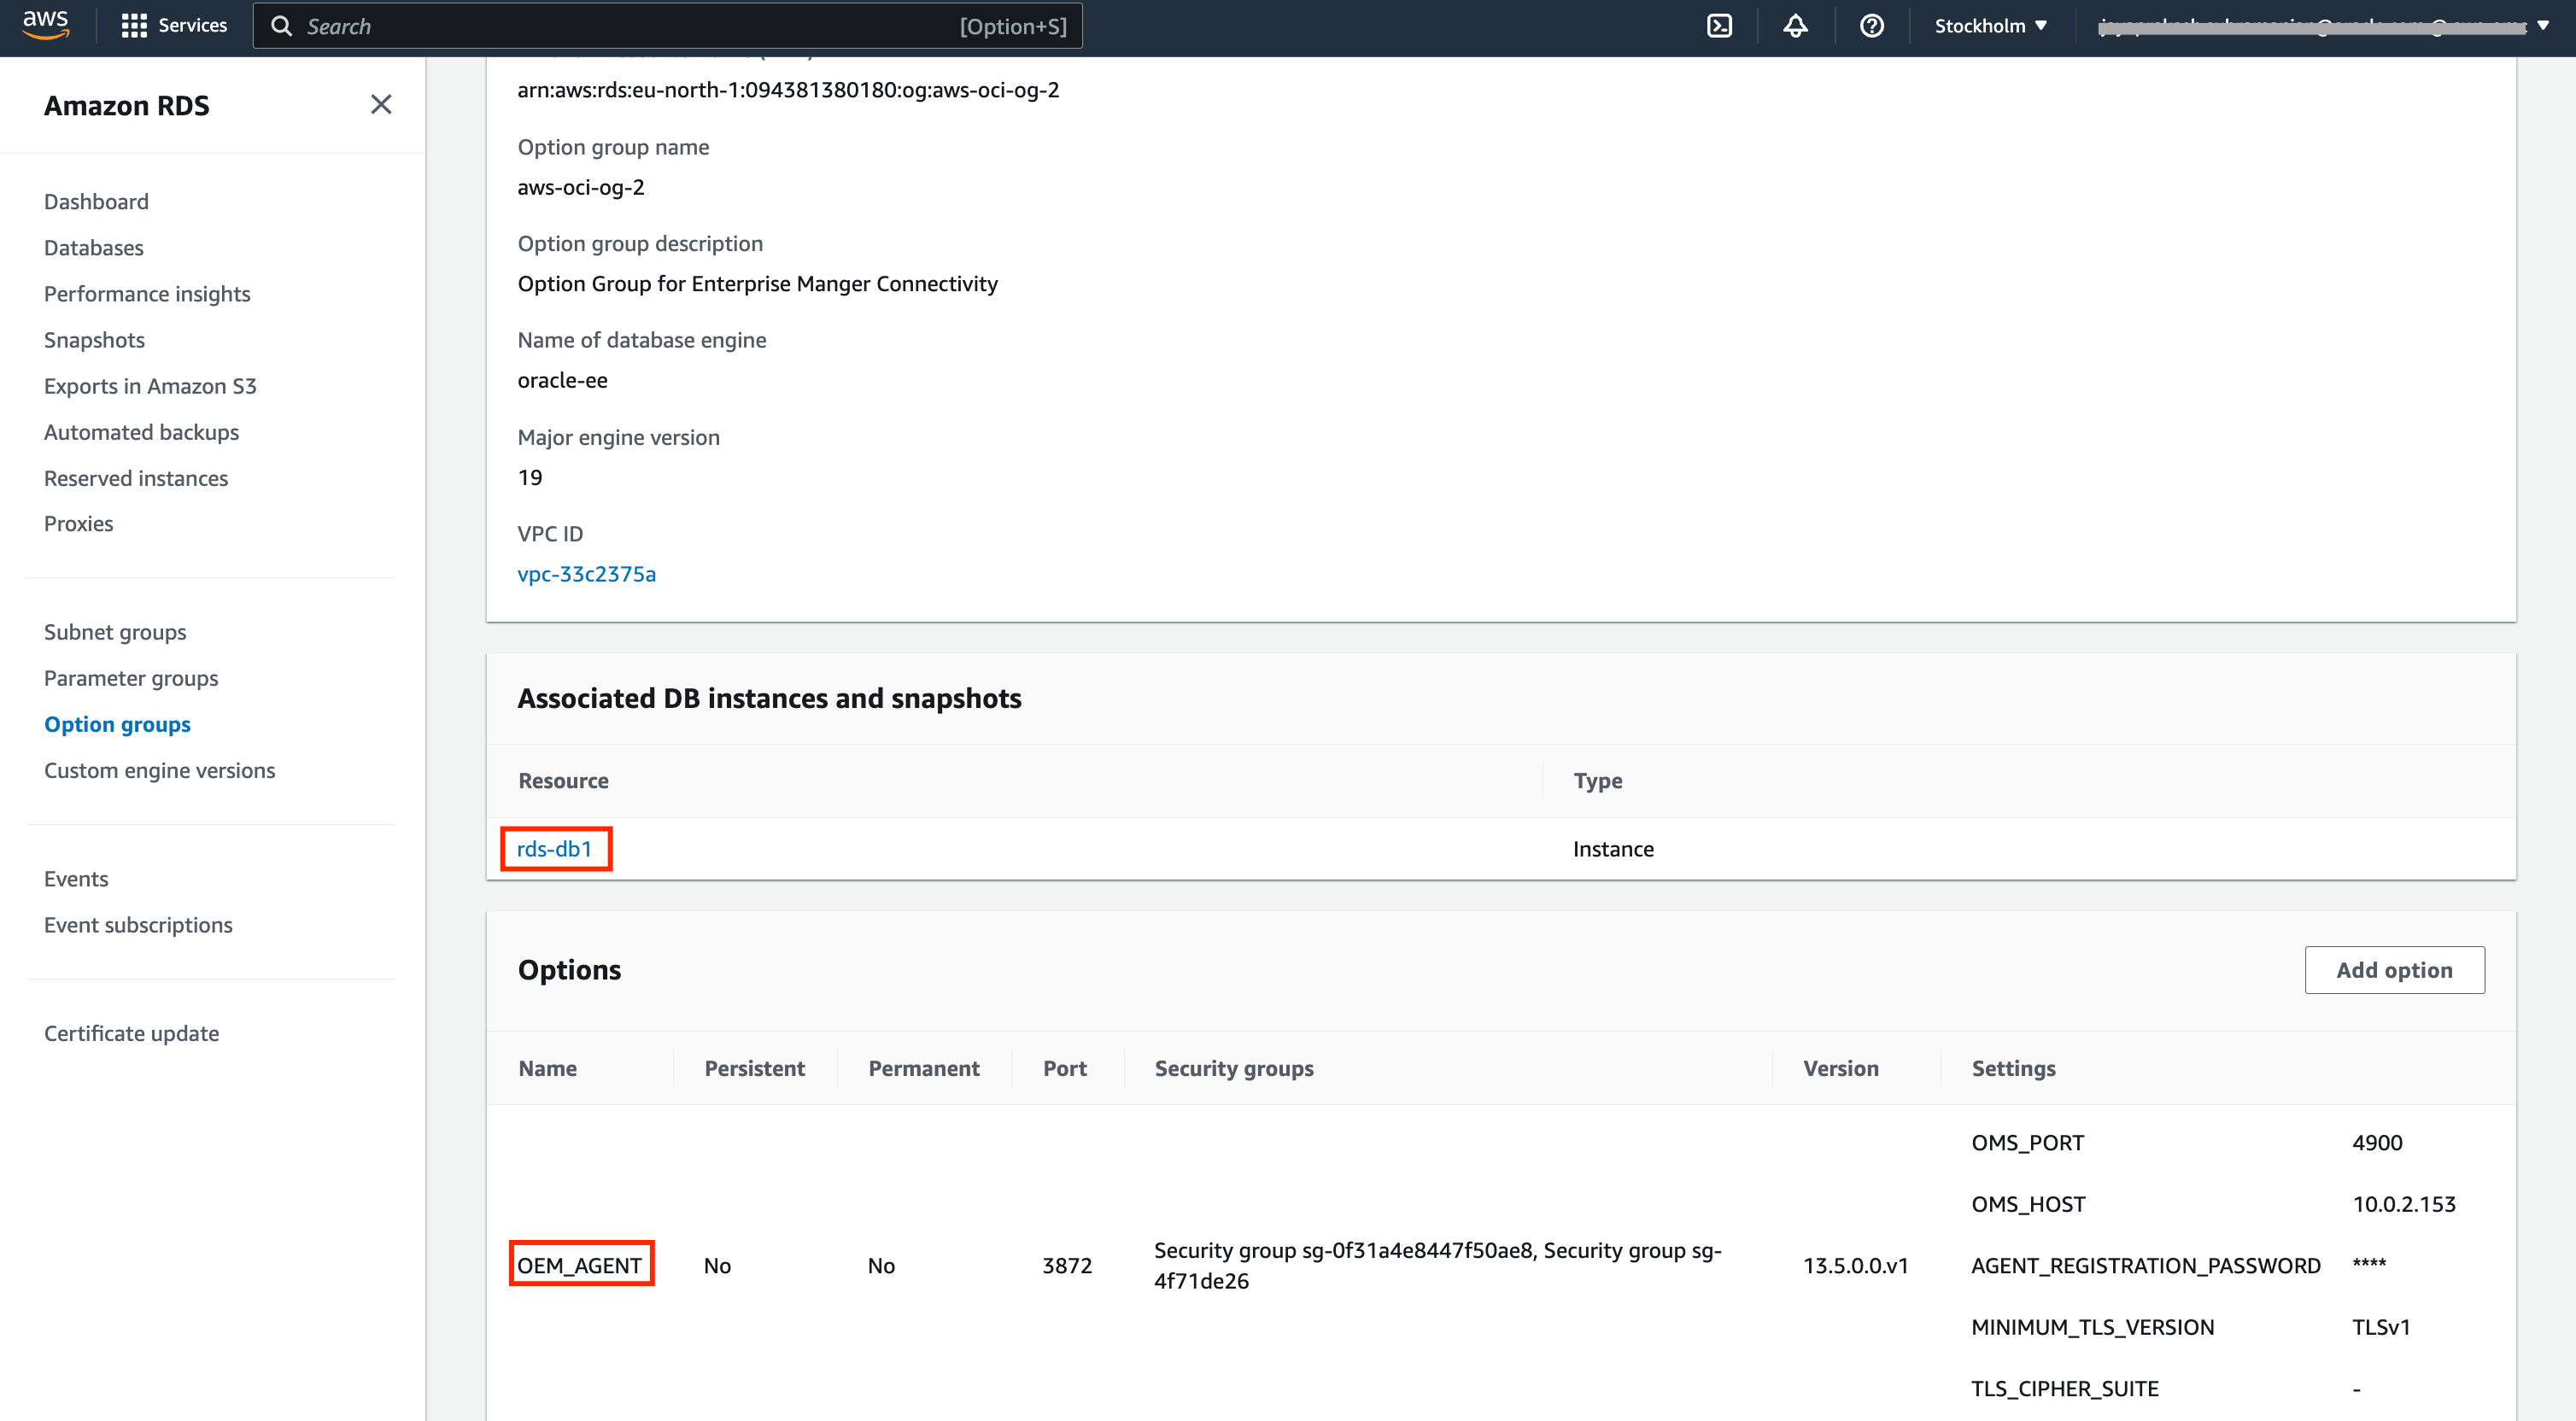Close the Amazon RDS sidebar
2576x1421 pixels.
(381, 105)
